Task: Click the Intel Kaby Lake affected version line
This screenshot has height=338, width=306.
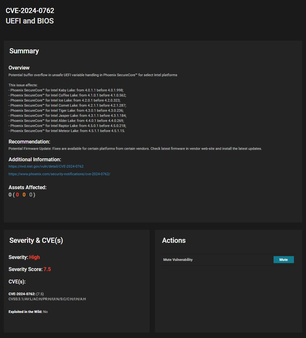Action: pos(67,90)
